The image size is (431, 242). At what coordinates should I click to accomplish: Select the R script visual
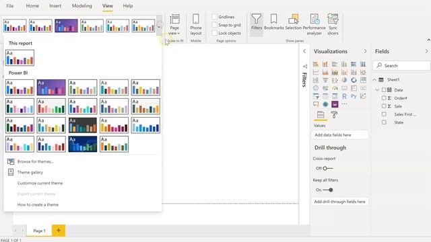344,96
